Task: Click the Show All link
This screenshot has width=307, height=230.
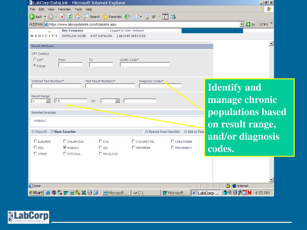Action: tap(39, 132)
